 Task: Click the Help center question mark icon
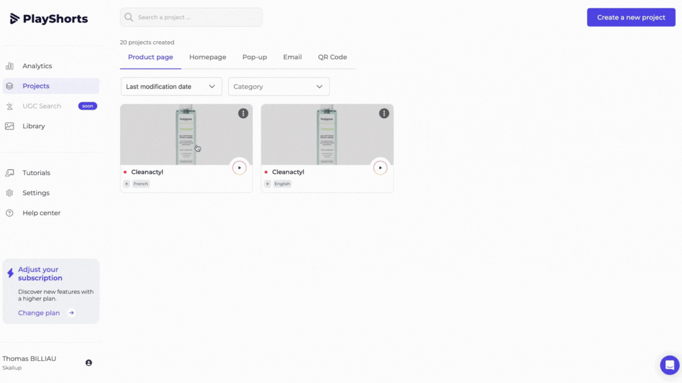[9, 213]
